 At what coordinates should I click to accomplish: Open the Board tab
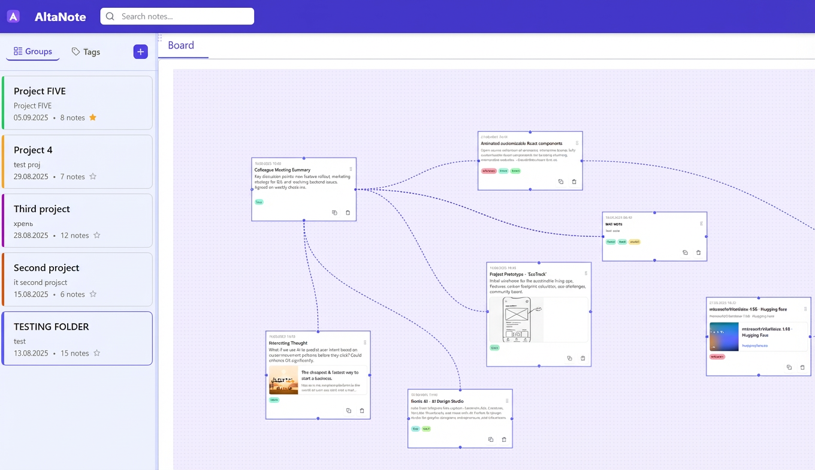(181, 45)
